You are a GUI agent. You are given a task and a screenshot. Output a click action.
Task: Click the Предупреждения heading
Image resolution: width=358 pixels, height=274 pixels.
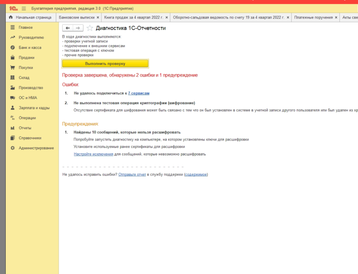pyautogui.click(x=80, y=124)
